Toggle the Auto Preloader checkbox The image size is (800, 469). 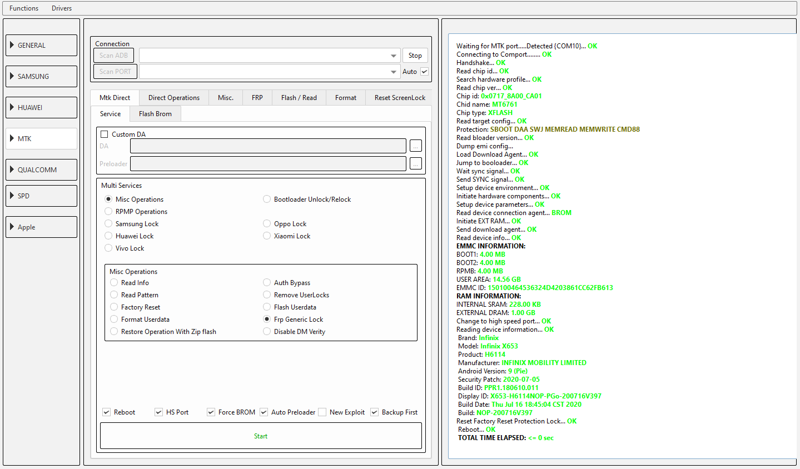click(x=264, y=412)
